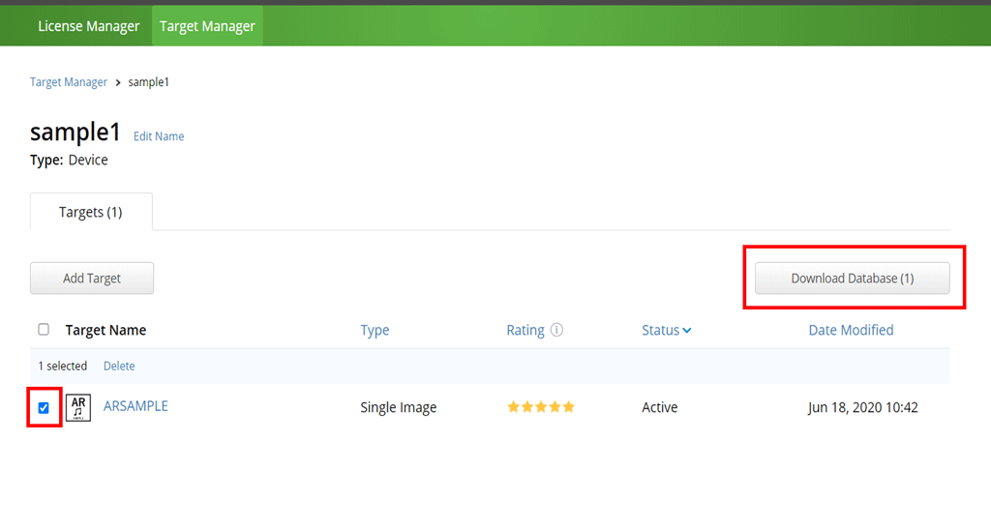Delete the selected target
Image resolution: width=991 pixels, height=530 pixels.
(119, 366)
